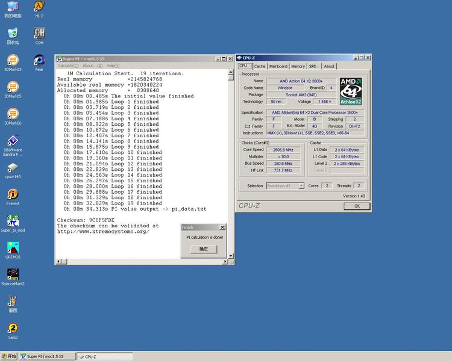Activate CPU-Z taskbar button
The width and height of the screenshot is (452, 361).
point(105,356)
